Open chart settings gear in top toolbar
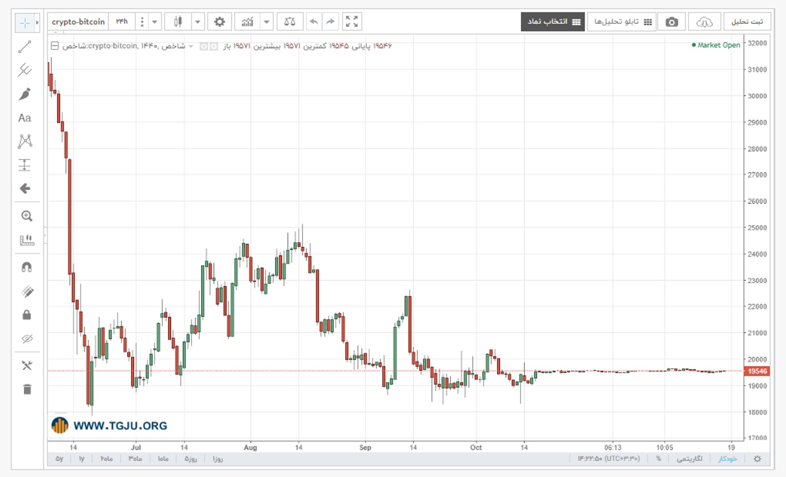 [219, 21]
